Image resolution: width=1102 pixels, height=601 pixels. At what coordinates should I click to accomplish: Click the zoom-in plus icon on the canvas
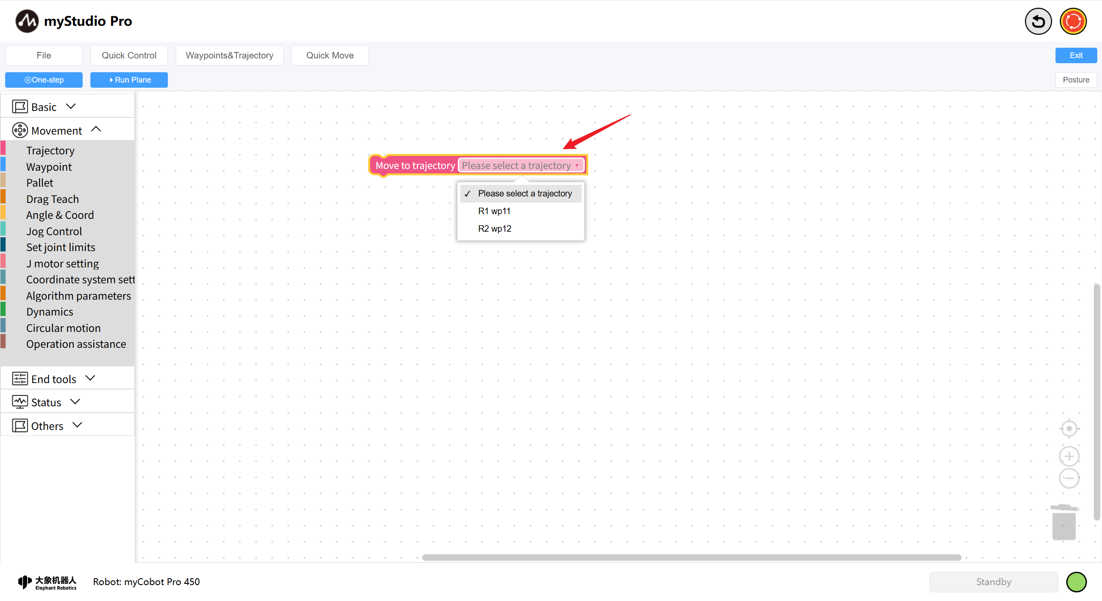(x=1069, y=456)
